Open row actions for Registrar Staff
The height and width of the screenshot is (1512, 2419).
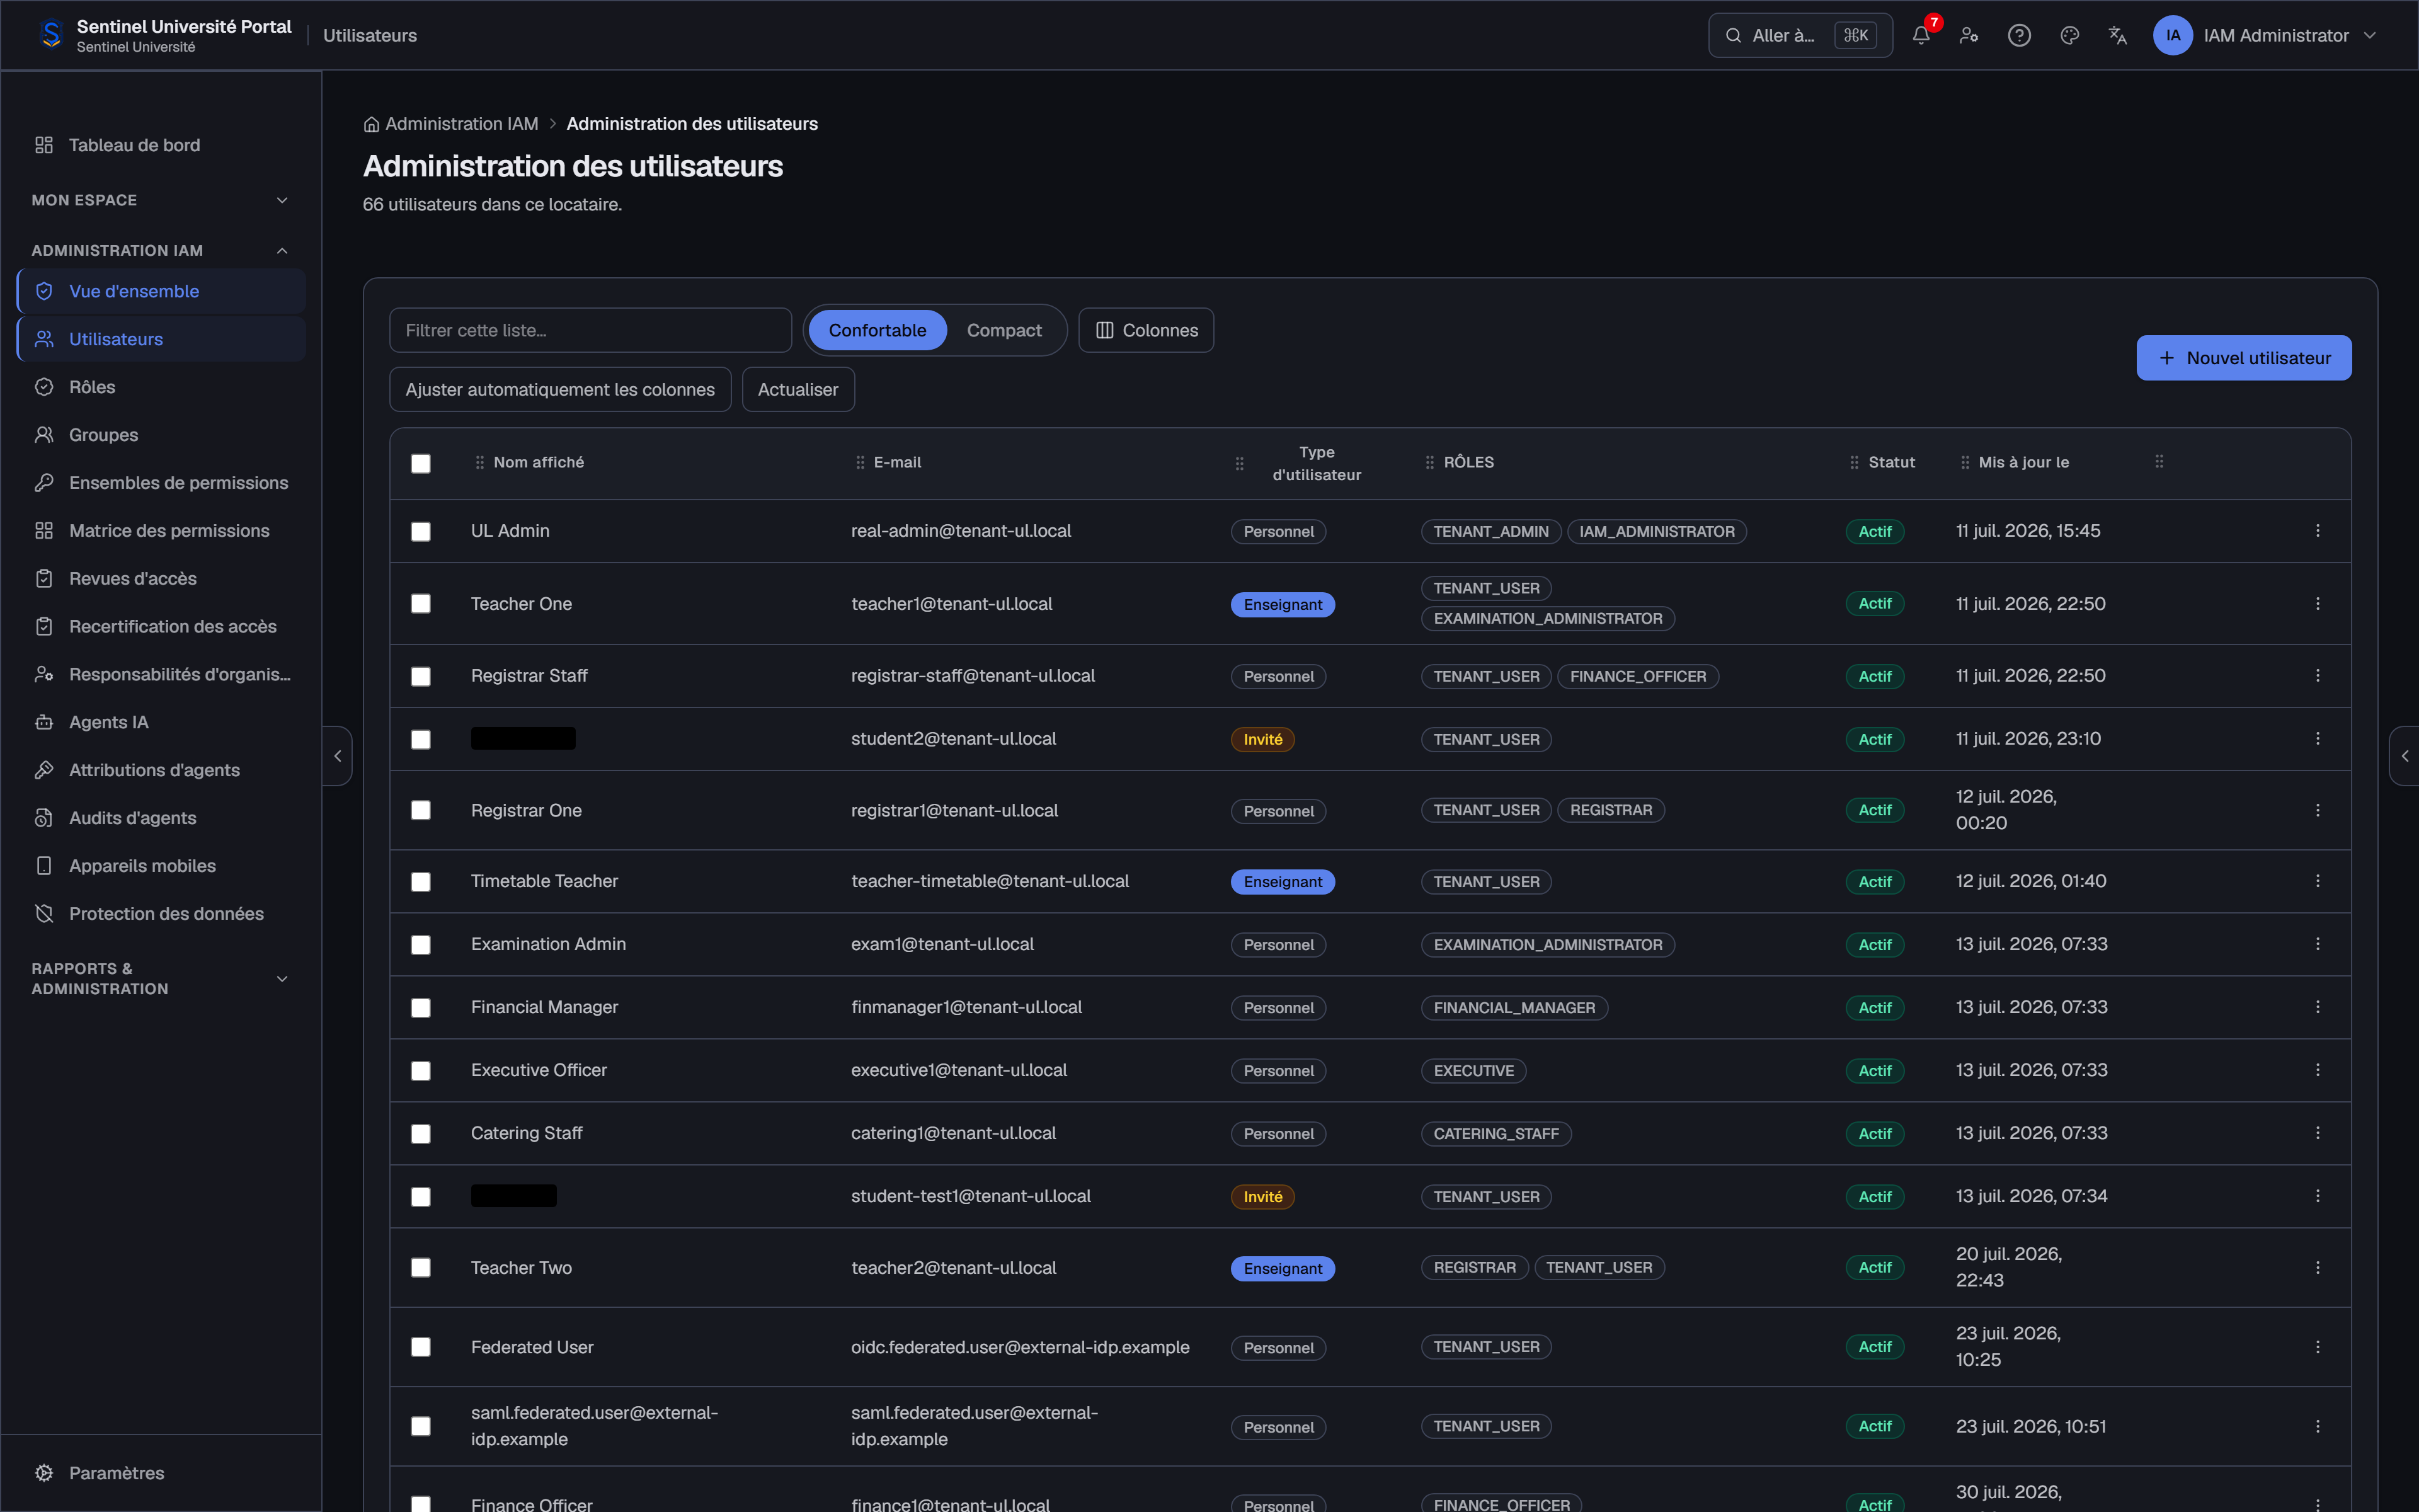2317,676
